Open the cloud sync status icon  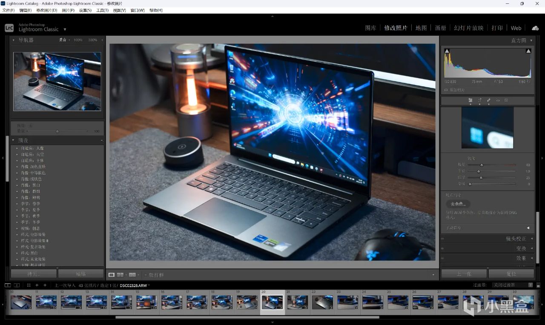click(535, 28)
